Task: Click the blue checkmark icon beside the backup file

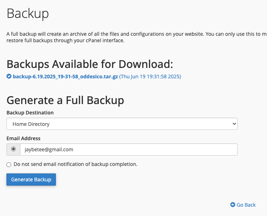Action: 9,76
